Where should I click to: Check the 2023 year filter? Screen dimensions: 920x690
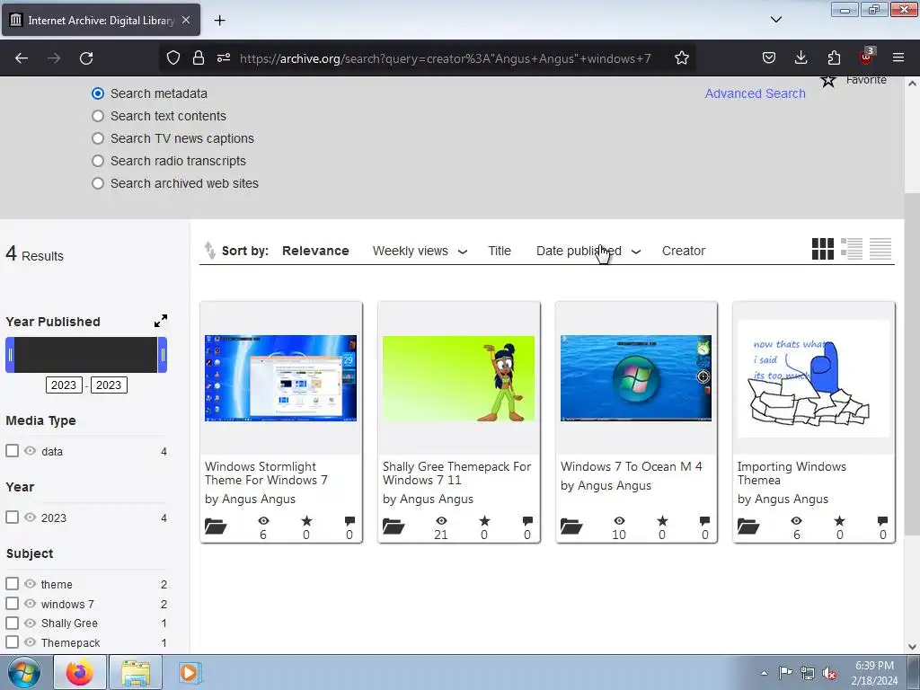pyautogui.click(x=12, y=517)
